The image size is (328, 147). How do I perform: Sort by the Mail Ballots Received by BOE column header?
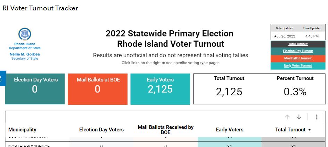pos(165,130)
